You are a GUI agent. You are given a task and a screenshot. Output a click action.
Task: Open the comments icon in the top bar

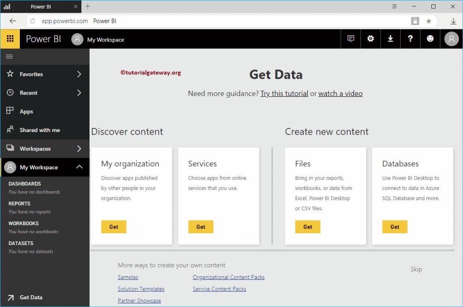[350, 39]
